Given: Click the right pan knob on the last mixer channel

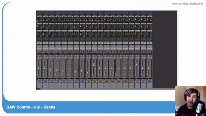Looking at the screenshot, I should [x=151, y=52].
